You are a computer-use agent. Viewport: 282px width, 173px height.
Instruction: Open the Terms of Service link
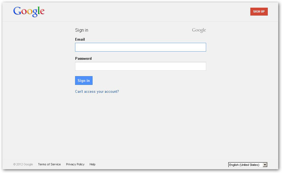(x=49, y=164)
